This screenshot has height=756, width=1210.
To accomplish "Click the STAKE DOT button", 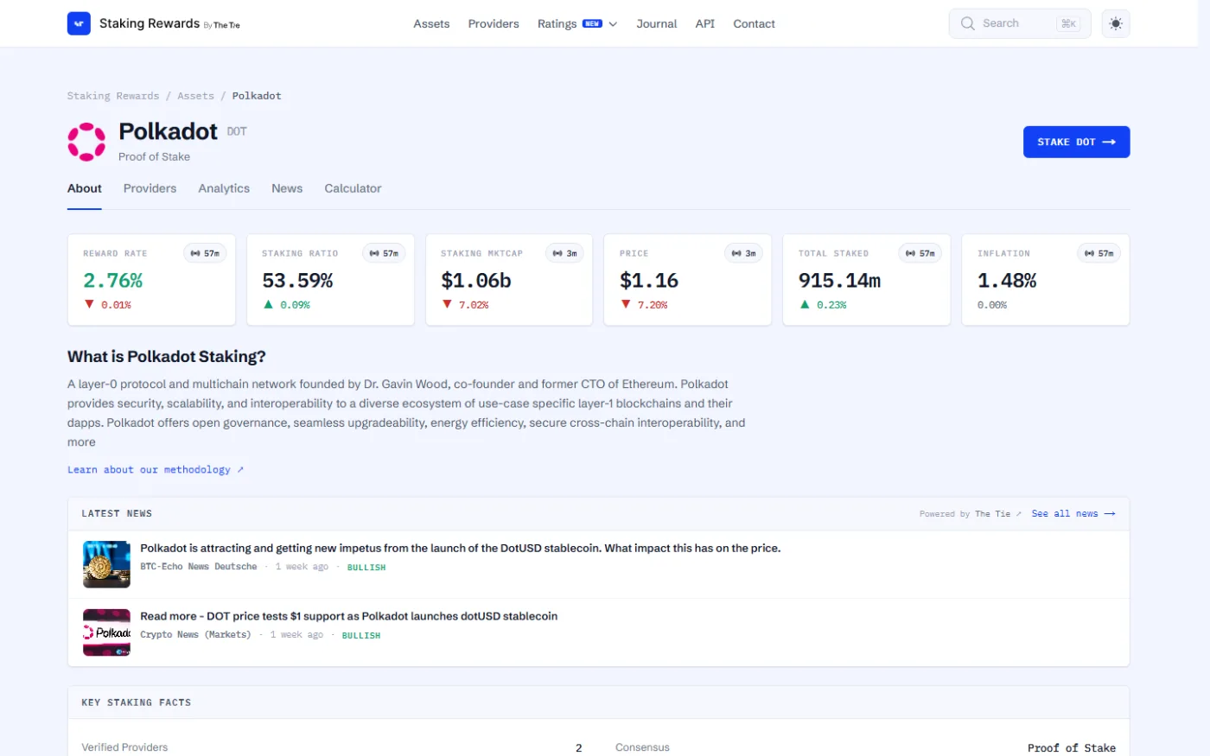I will (x=1076, y=142).
